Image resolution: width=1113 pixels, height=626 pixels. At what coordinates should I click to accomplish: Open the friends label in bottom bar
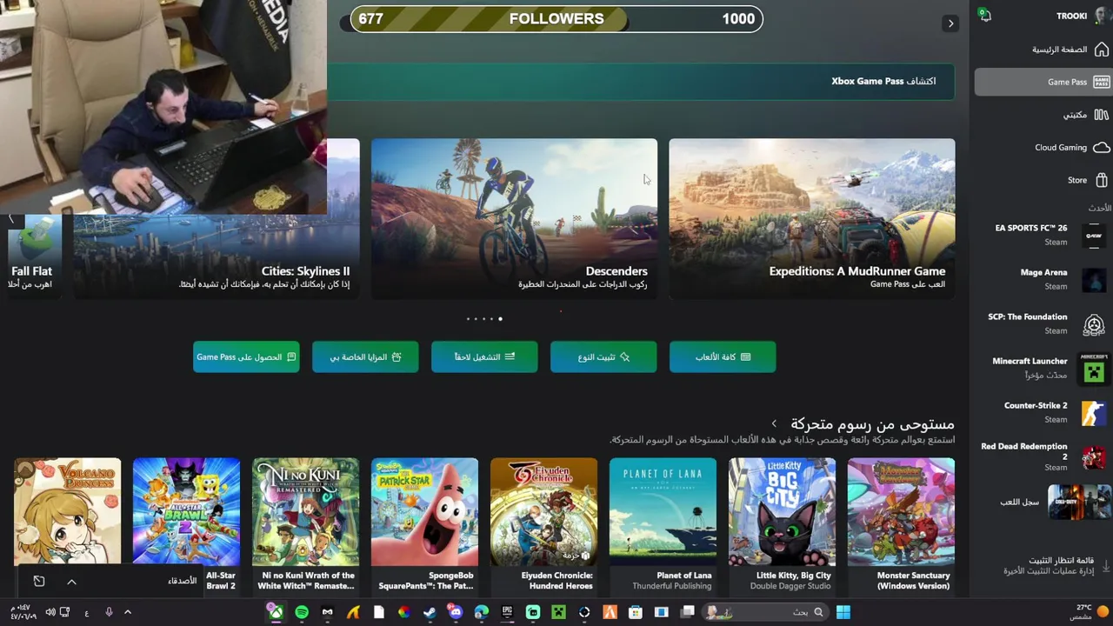[x=182, y=581]
